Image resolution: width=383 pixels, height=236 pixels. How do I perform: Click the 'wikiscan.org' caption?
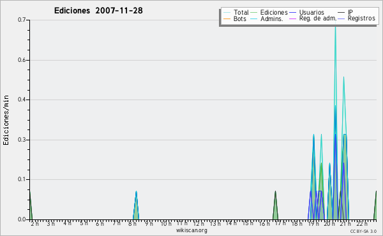pos(191,230)
